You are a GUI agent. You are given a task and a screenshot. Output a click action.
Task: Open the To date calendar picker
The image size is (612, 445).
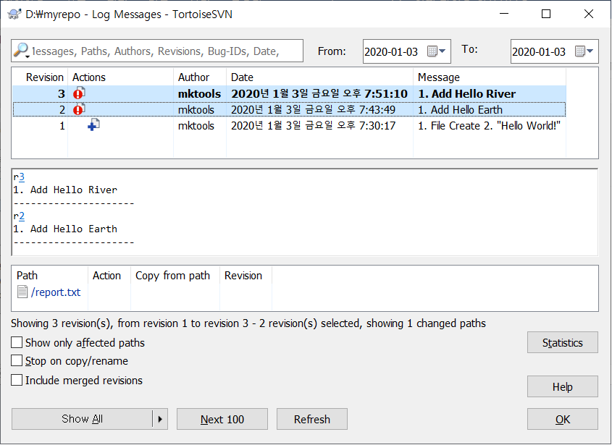[x=584, y=51]
